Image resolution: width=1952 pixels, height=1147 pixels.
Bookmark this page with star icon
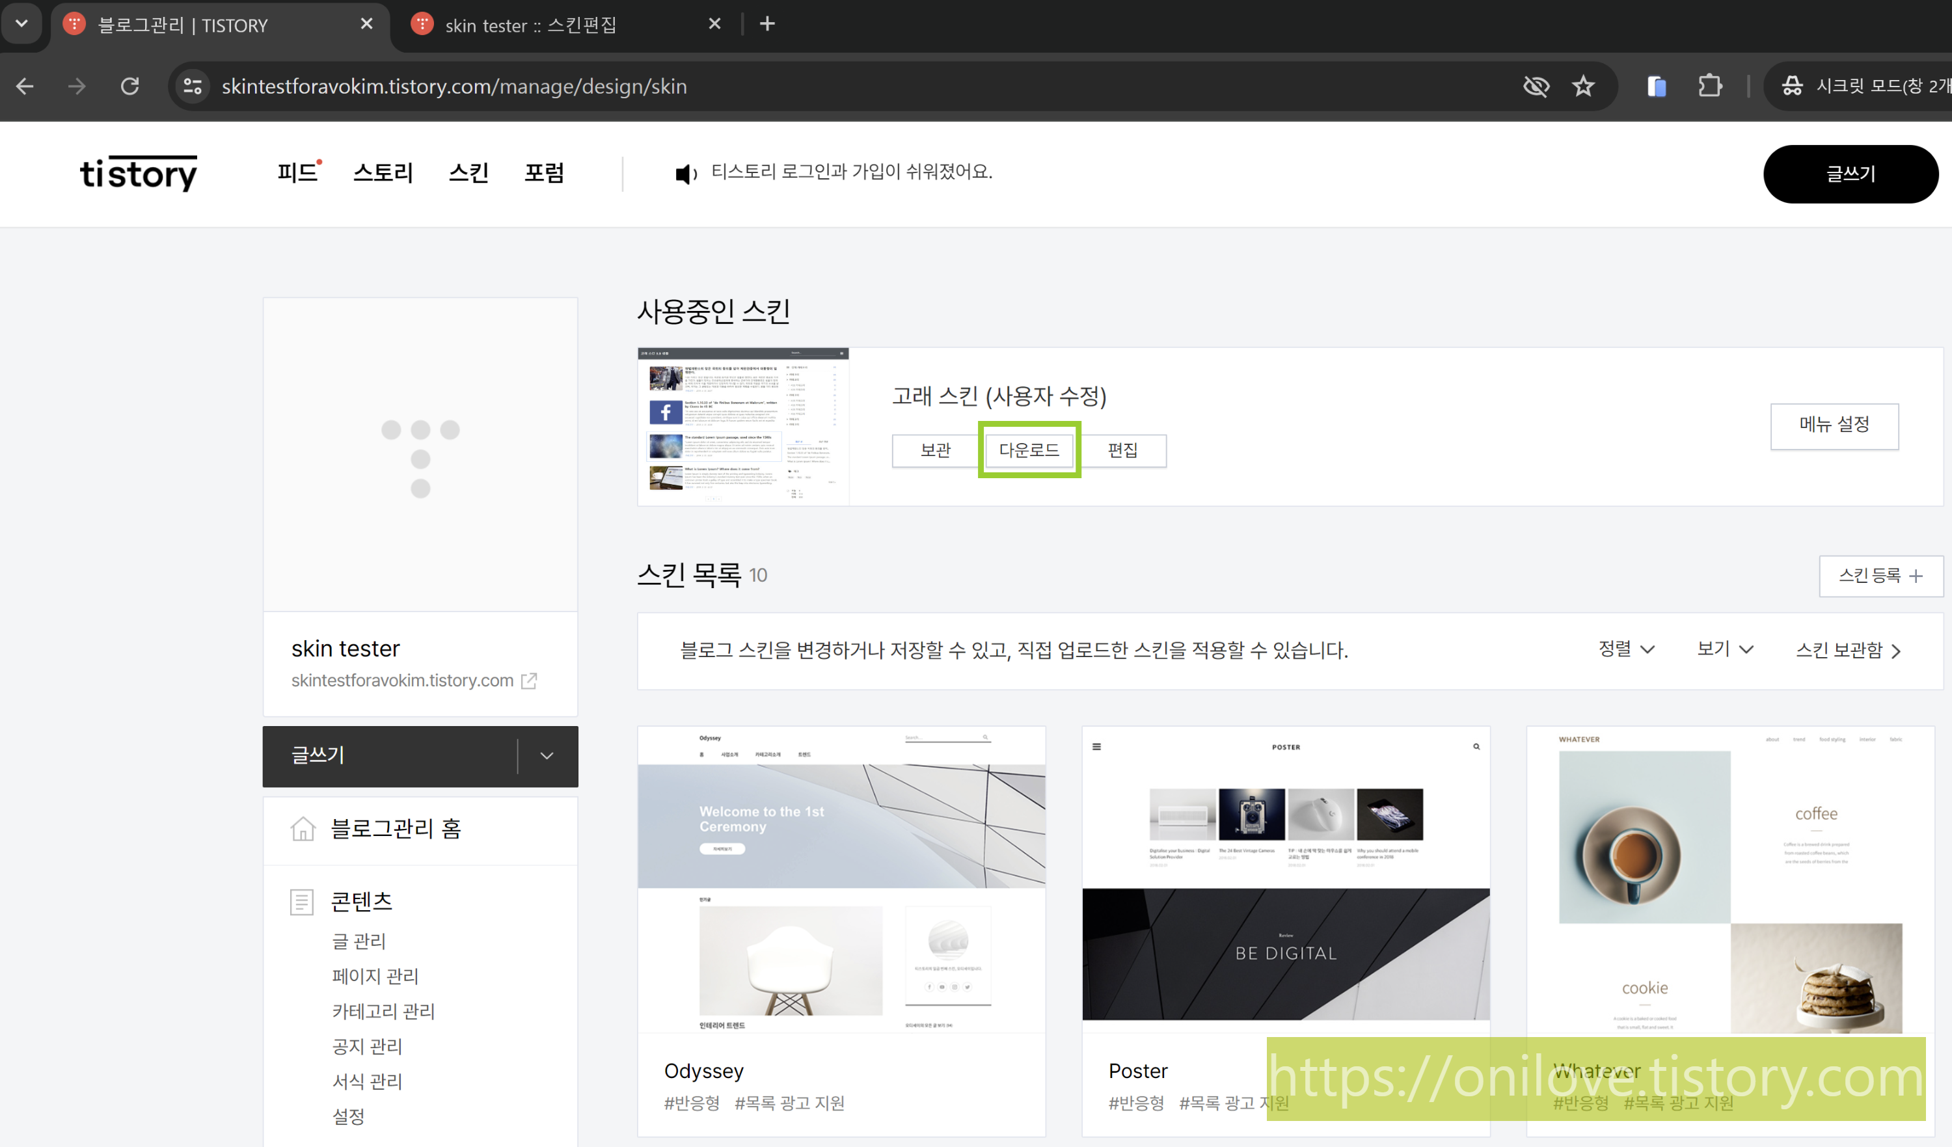[x=1583, y=86]
